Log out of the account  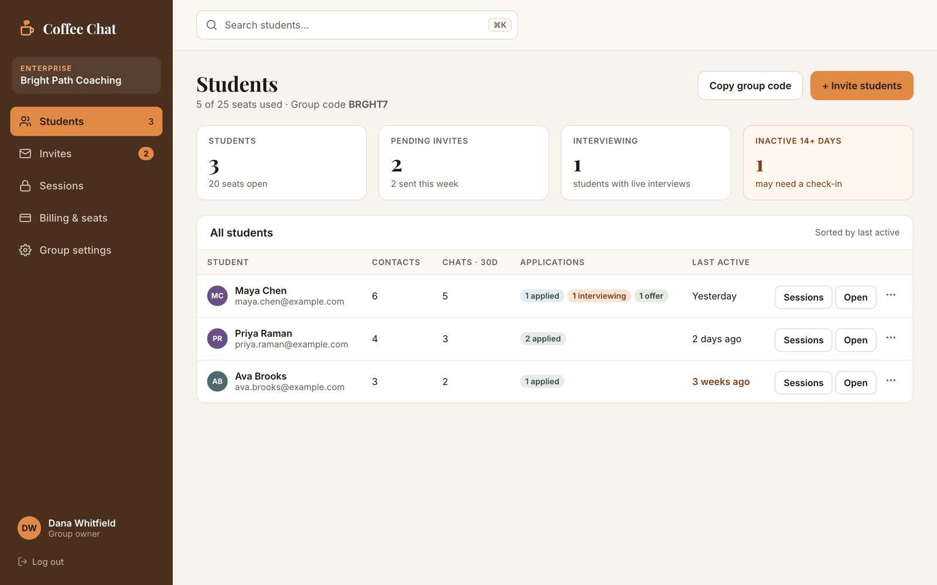pos(41,562)
